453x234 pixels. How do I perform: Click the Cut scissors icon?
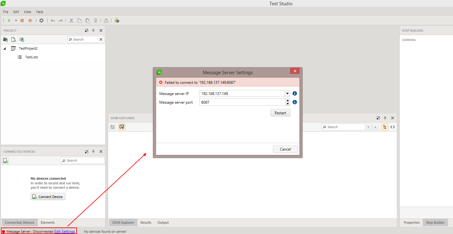click(x=71, y=20)
